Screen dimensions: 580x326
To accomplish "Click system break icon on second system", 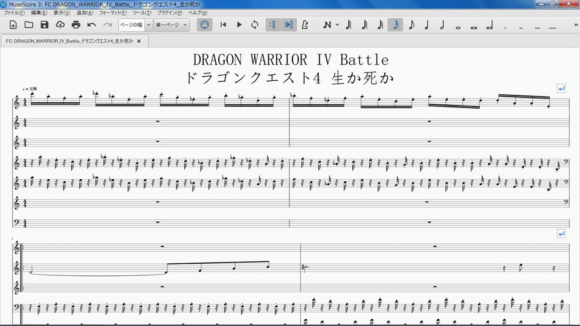I will 561,234.
